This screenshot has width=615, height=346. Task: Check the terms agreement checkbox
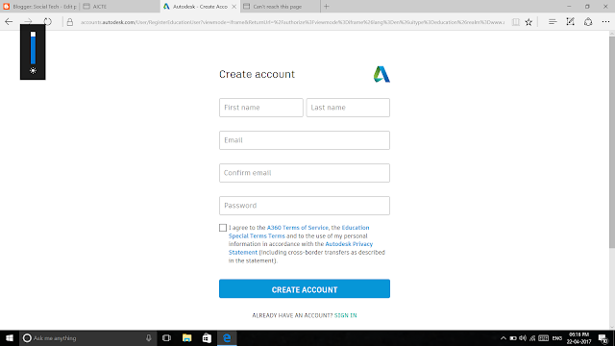[x=223, y=228]
